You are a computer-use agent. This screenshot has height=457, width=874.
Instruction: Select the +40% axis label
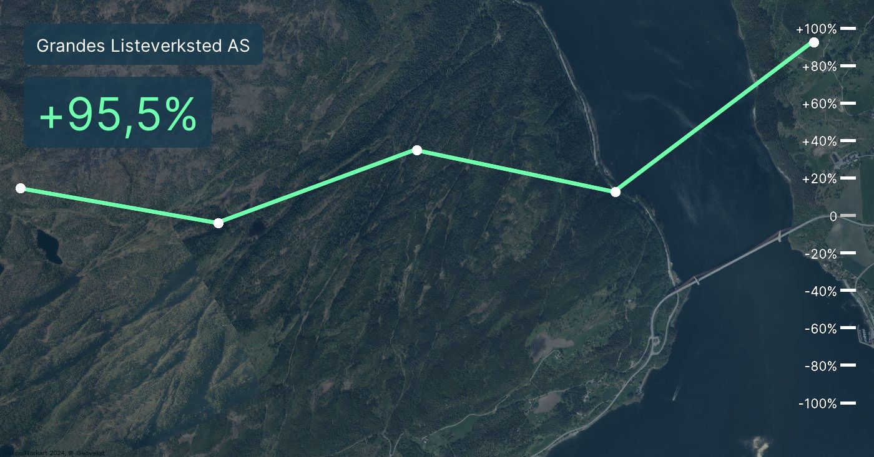[x=819, y=142]
